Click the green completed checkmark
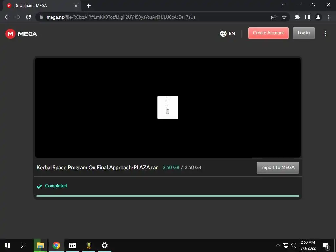 [x=39, y=186]
